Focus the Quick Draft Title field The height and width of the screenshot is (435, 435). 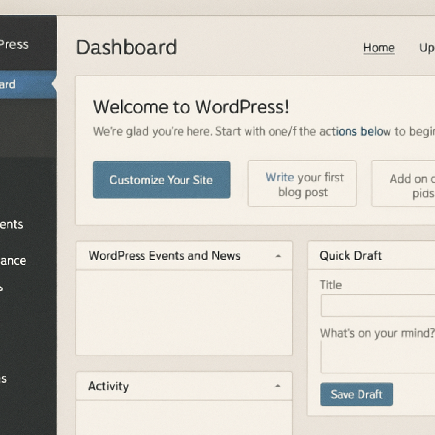[x=378, y=305]
